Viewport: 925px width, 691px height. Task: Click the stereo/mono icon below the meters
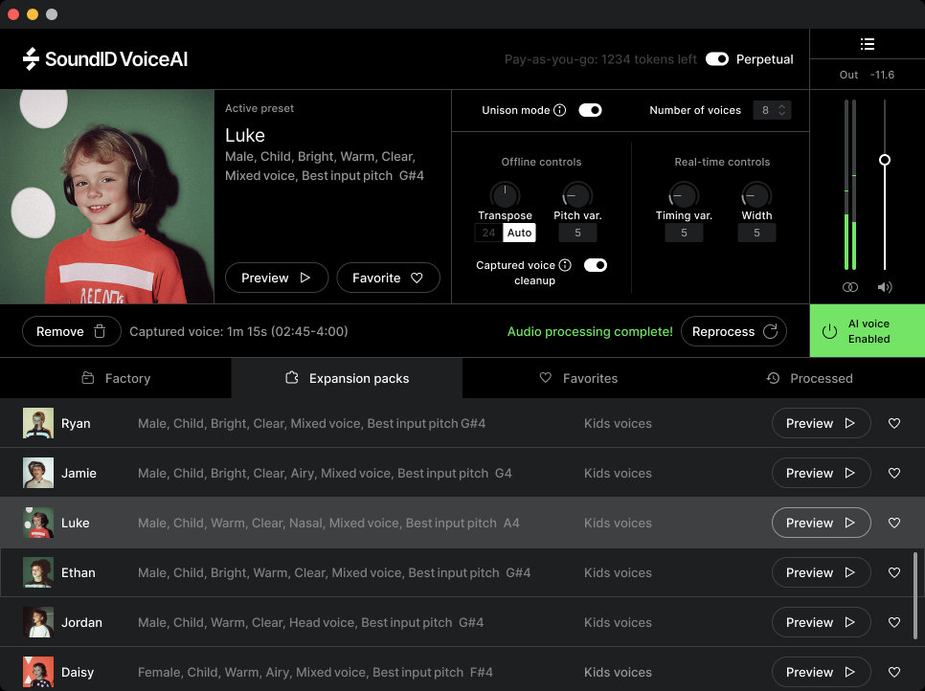pos(849,286)
